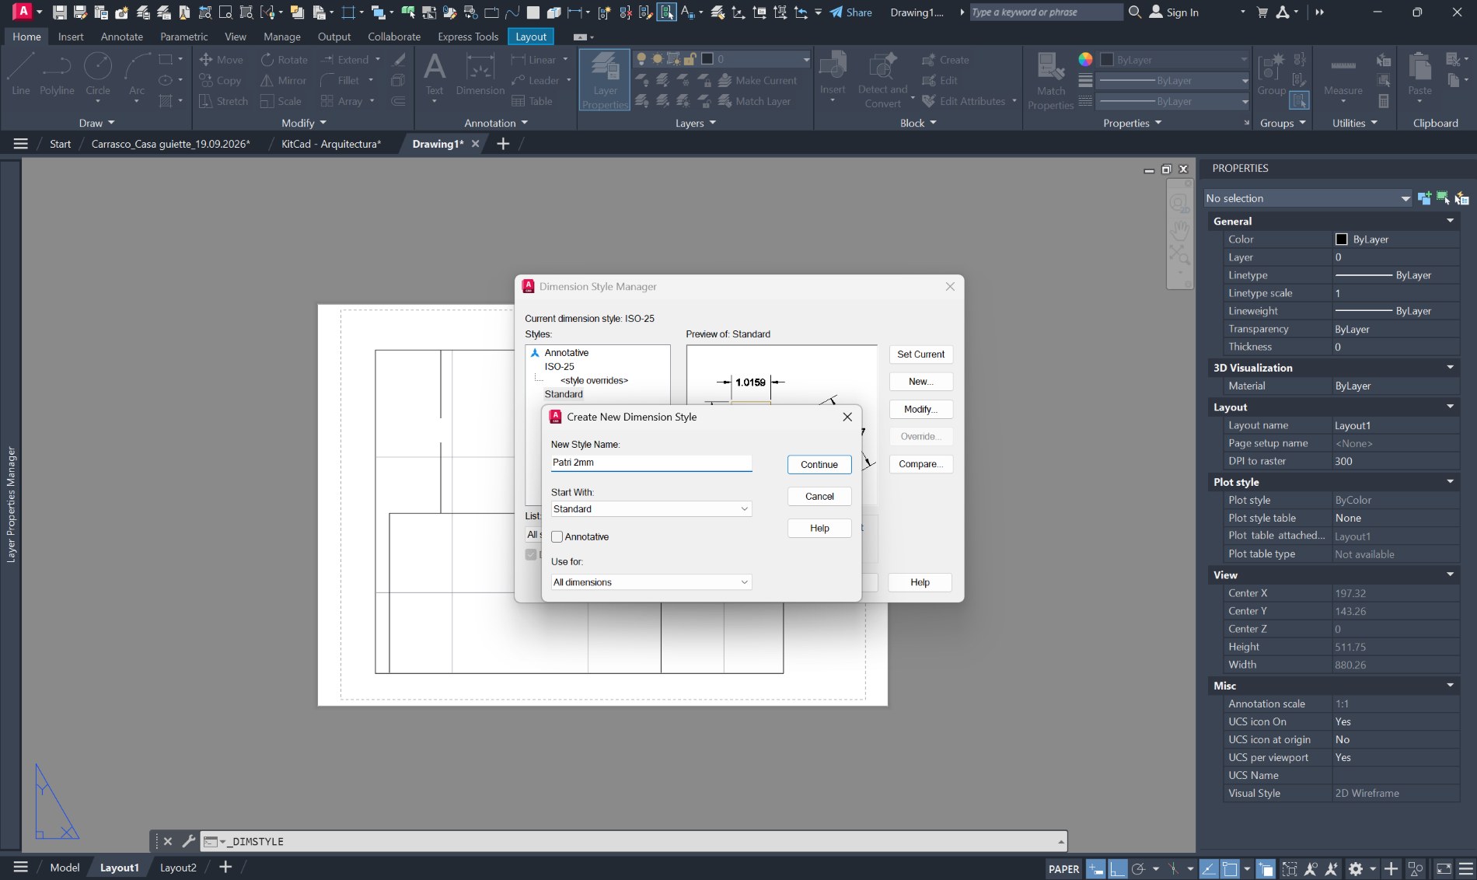The image size is (1477, 880).
Task: Select the ISO-25 style in Styles list
Action: pos(559,366)
